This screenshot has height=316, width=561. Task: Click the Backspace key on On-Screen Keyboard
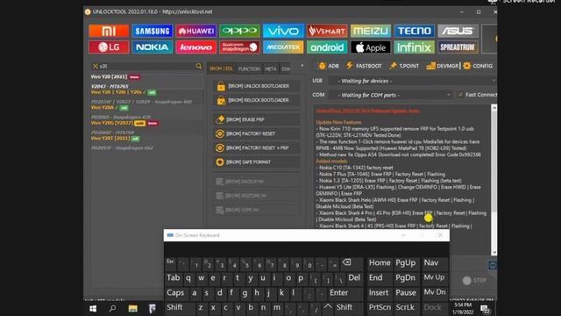point(346,262)
